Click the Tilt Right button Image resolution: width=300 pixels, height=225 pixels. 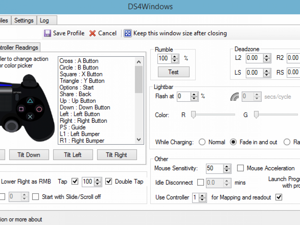[x=117, y=155]
